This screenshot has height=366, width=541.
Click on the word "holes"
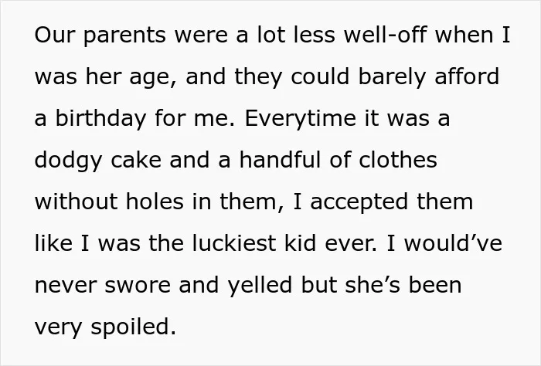155,202
